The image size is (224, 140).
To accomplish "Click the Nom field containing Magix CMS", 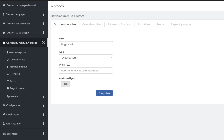I will click(86, 44).
